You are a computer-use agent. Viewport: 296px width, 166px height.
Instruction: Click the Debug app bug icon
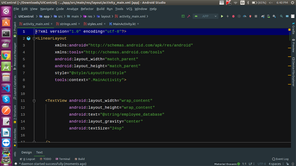tap(233, 16)
